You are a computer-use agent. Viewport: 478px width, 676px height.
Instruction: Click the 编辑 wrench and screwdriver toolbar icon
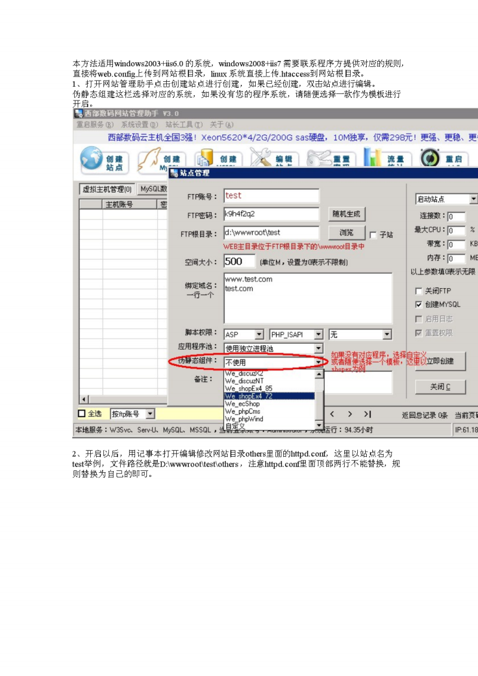[261, 157]
